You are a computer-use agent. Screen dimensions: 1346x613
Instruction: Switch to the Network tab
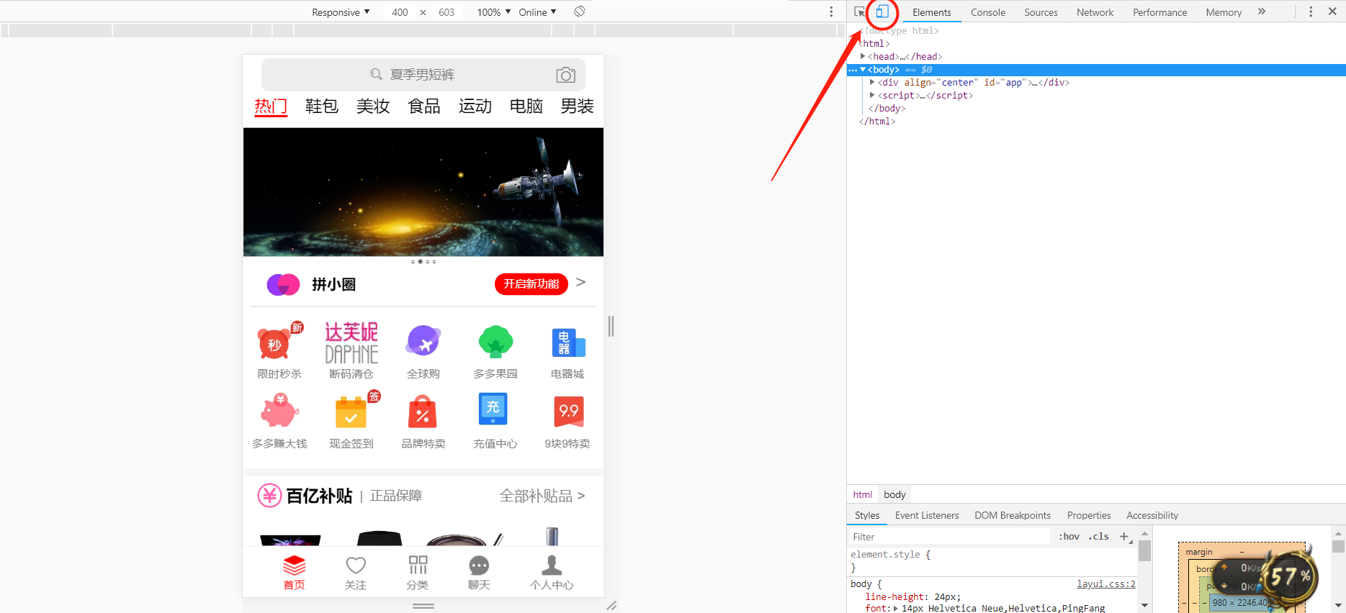point(1095,12)
